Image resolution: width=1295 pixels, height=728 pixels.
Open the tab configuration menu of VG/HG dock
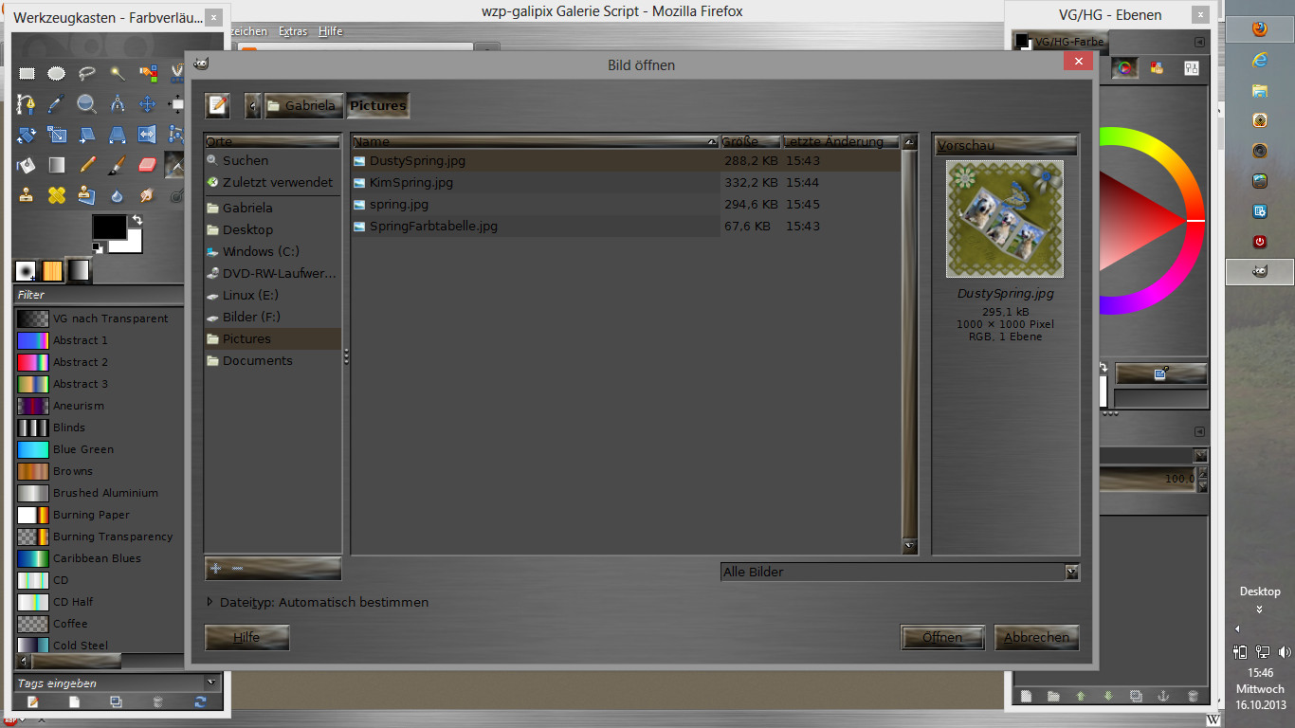coord(1199,42)
